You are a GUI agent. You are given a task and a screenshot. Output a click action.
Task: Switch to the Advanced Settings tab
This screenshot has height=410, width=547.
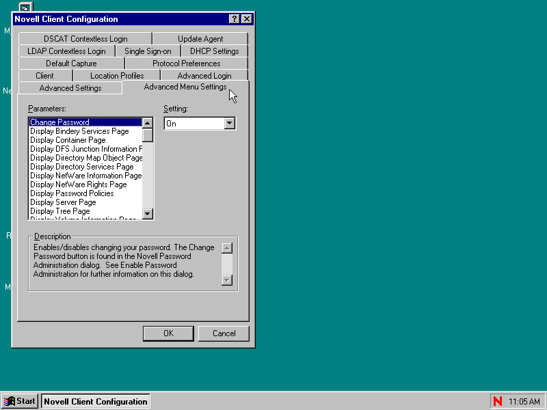pos(70,88)
